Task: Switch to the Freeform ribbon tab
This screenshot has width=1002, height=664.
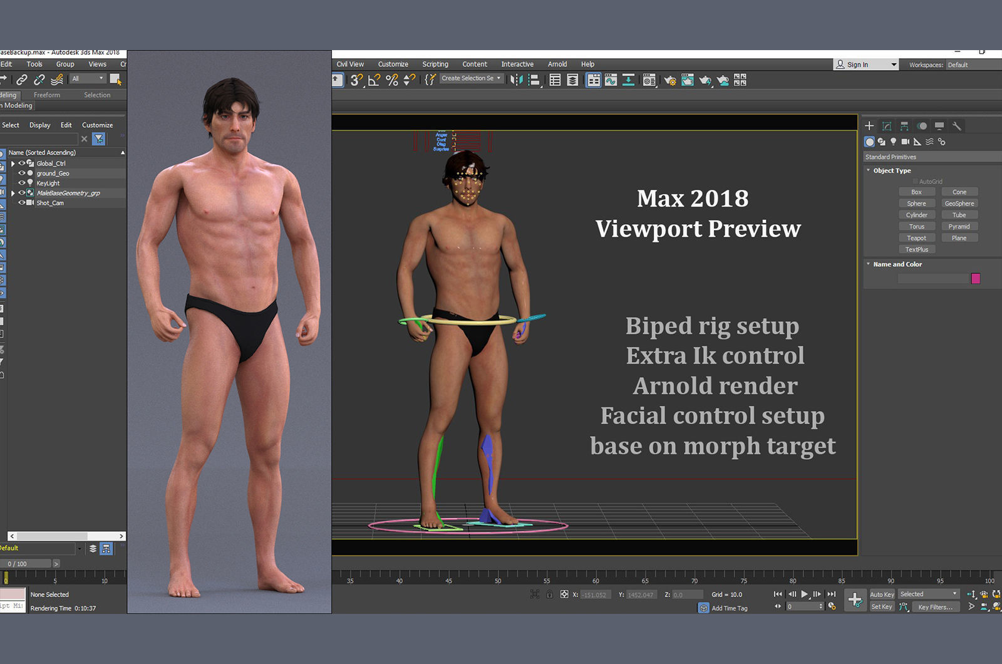Action: (x=47, y=95)
